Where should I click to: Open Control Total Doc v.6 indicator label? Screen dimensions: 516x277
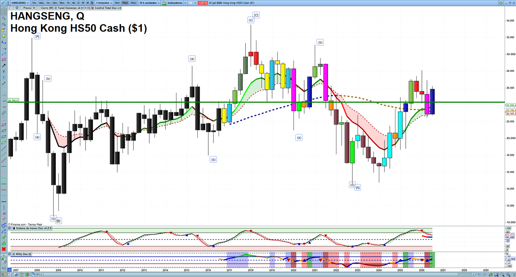[108, 8]
